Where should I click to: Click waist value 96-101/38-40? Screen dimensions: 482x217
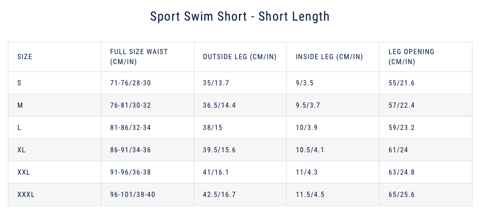pyautogui.click(x=133, y=195)
